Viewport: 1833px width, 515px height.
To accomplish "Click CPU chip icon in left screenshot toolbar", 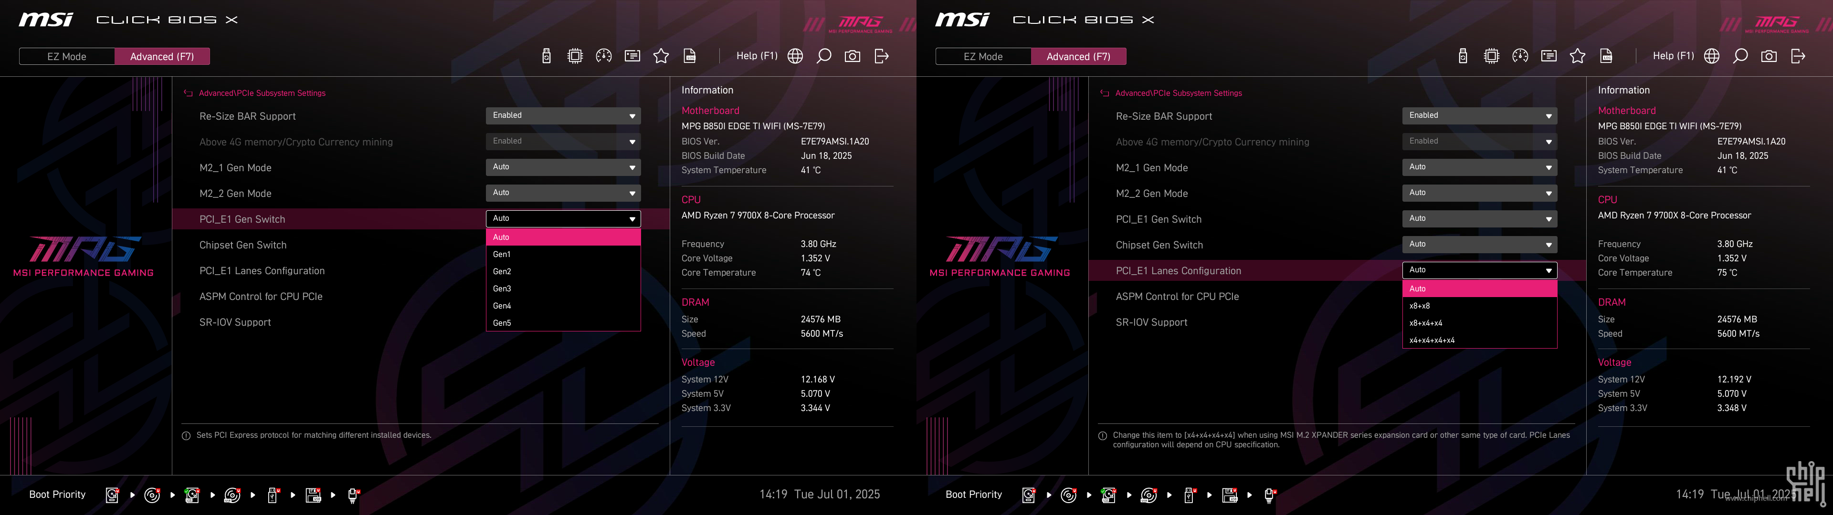I will point(575,56).
